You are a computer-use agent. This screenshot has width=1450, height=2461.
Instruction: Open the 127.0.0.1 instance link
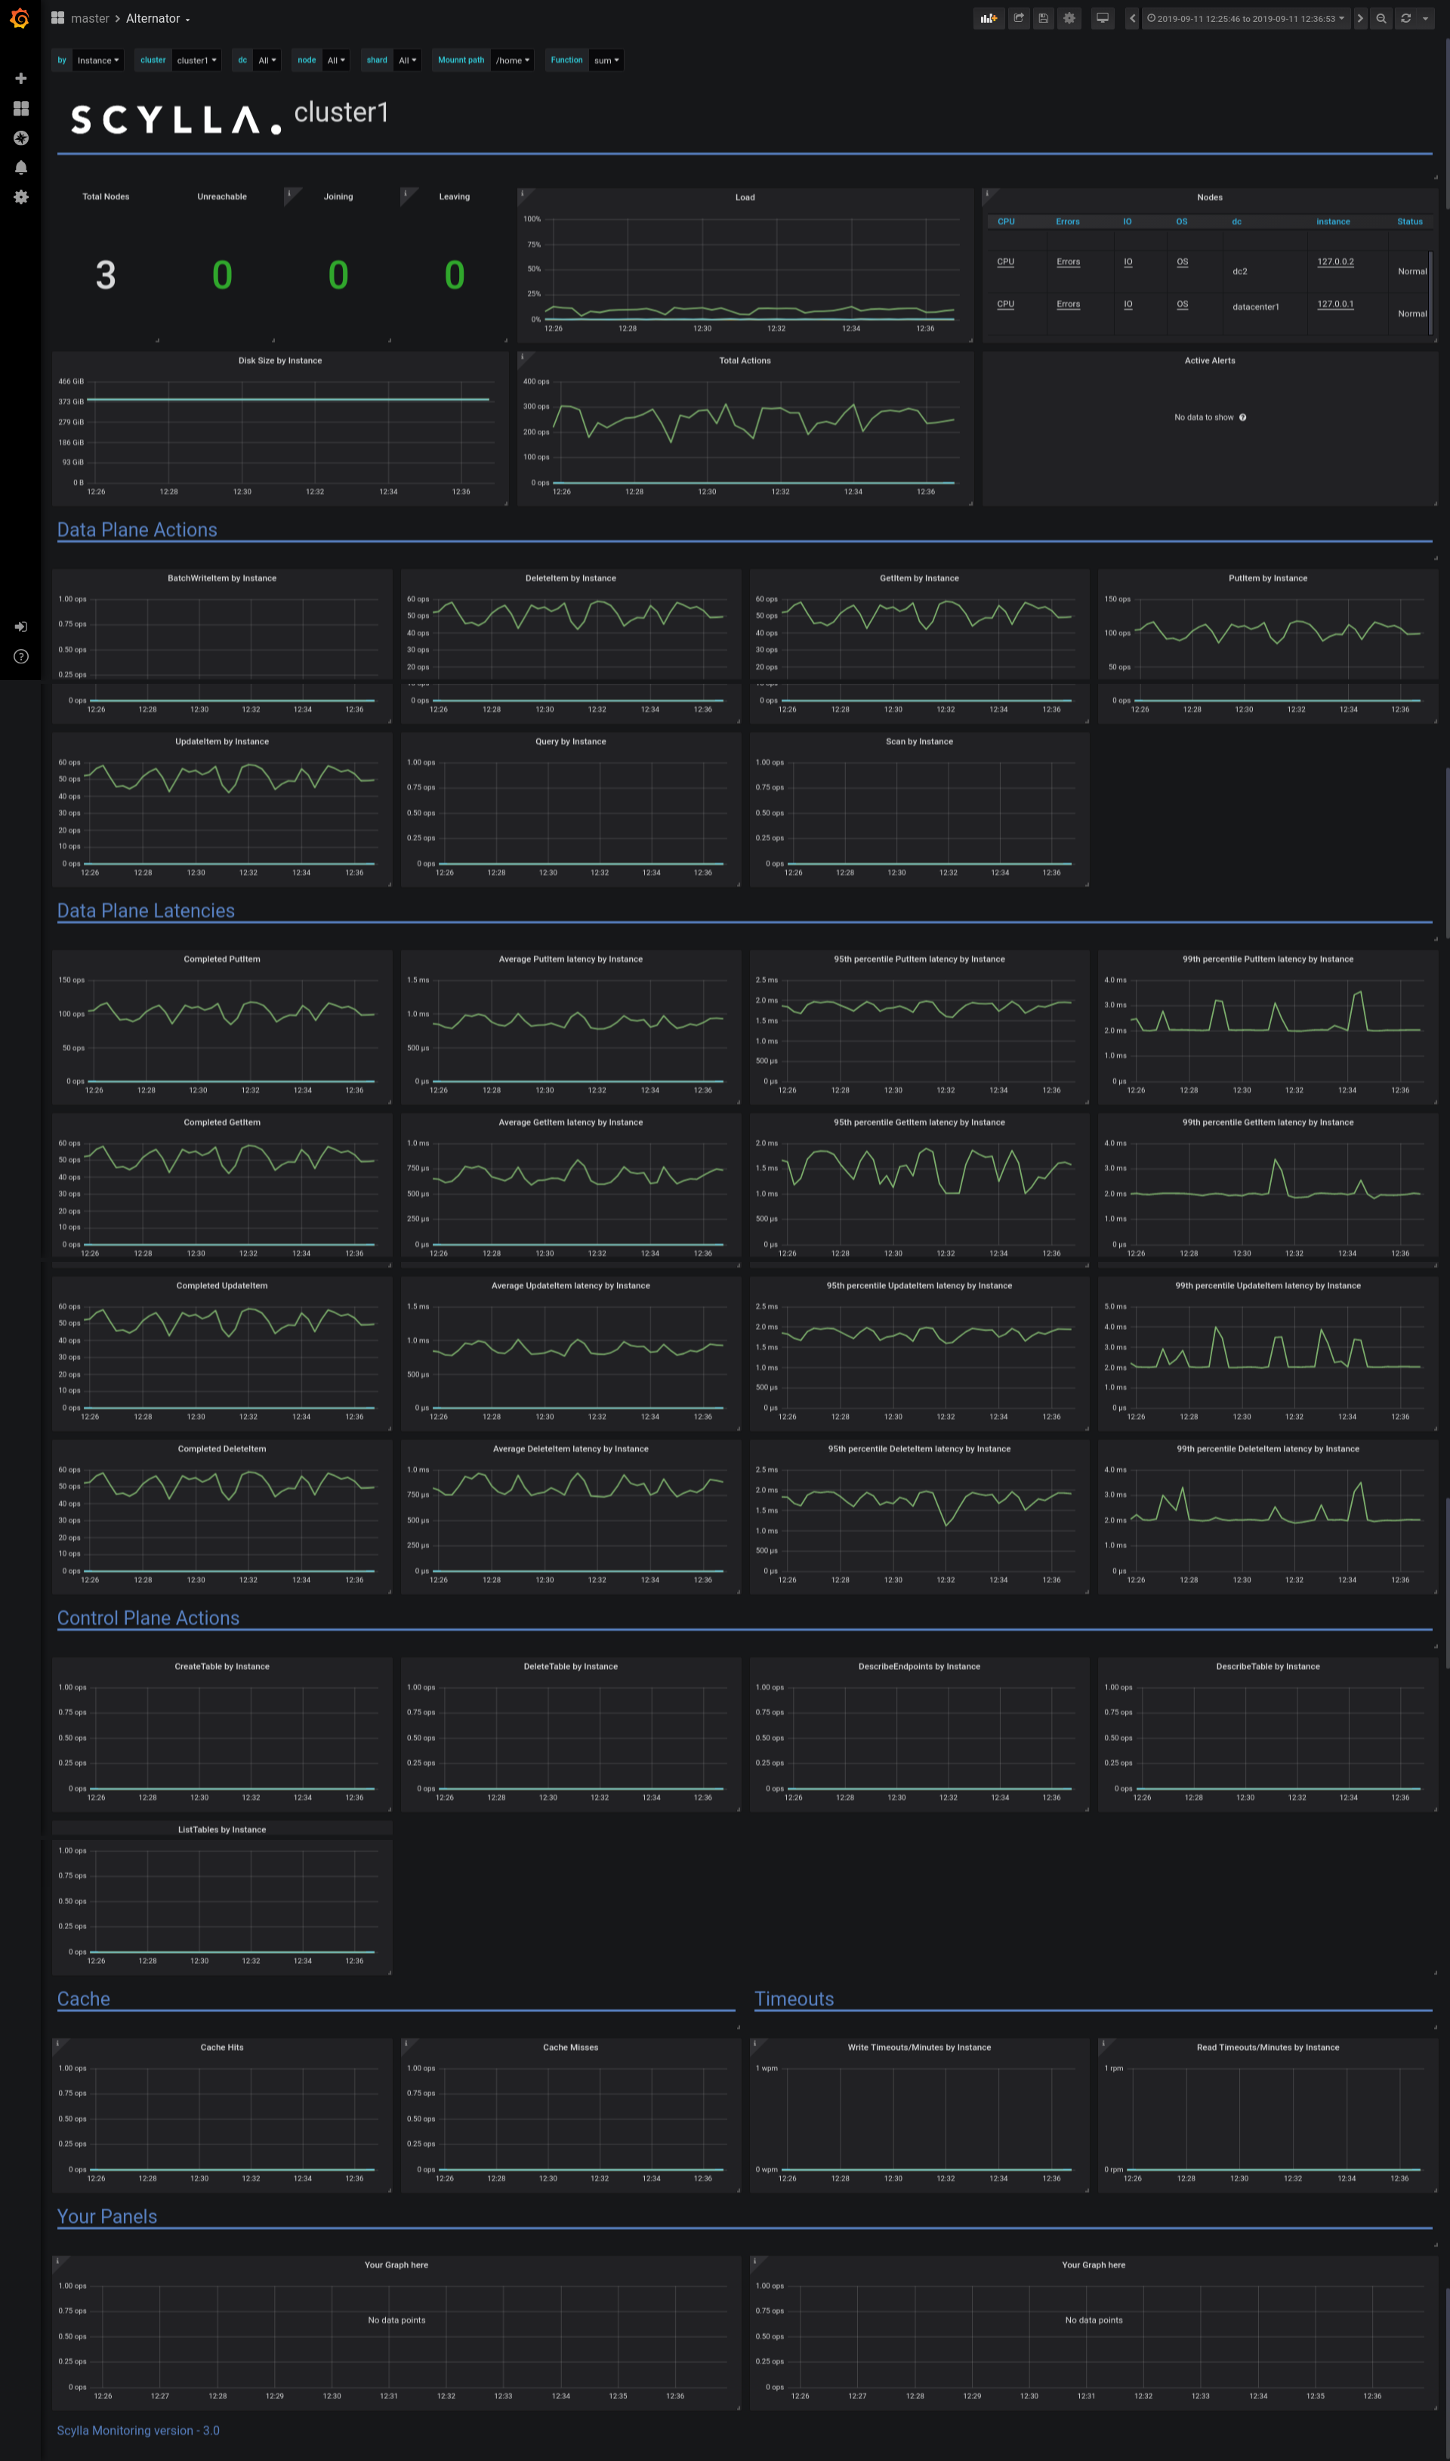pos(1334,304)
